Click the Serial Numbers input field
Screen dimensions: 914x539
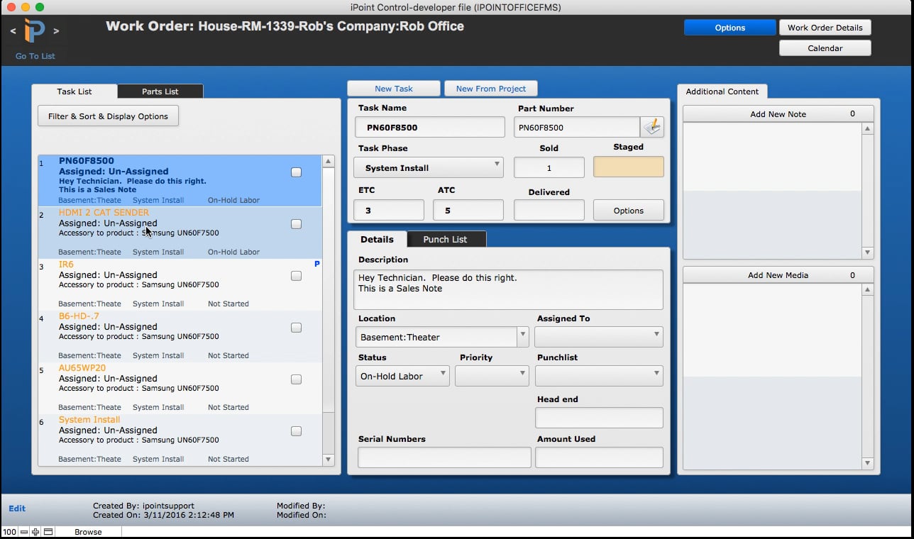click(444, 457)
